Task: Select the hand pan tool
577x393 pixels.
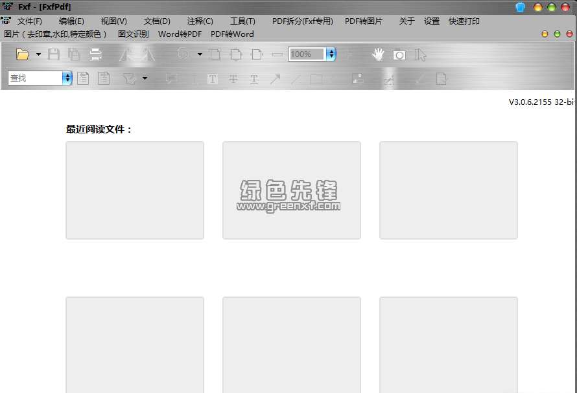Action: click(x=378, y=54)
